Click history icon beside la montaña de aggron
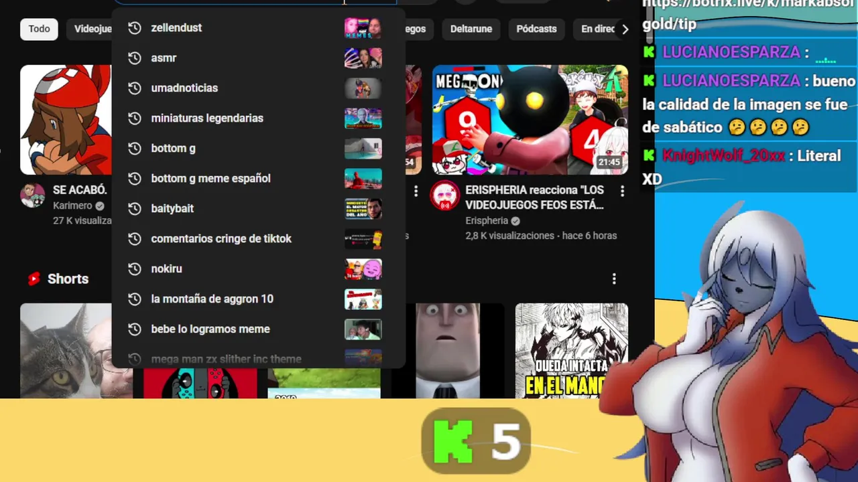858x482 pixels. coord(135,299)
